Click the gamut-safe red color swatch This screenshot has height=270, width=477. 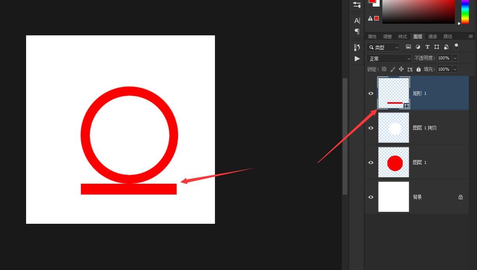[377, 18]
